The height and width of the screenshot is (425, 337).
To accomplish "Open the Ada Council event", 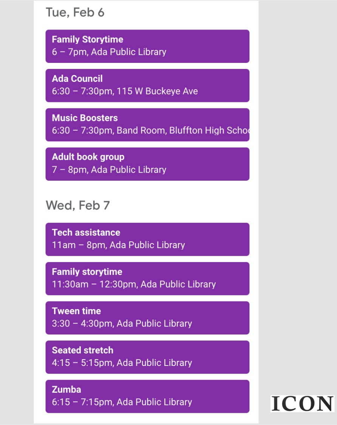I will click(x=147, y=86).
